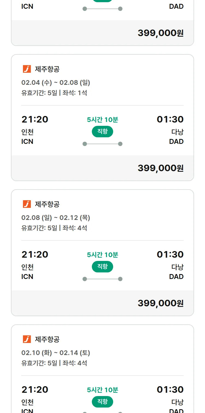The height and width of the screenshot is (413, 205).
Task: Click 다낭 destination label on 02.04 flight
Action: click(x=177, y=132)
